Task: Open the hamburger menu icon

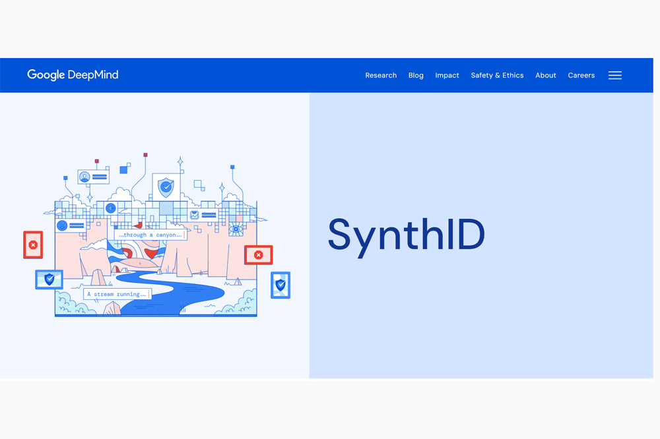Action: click(x=615, y=75)
